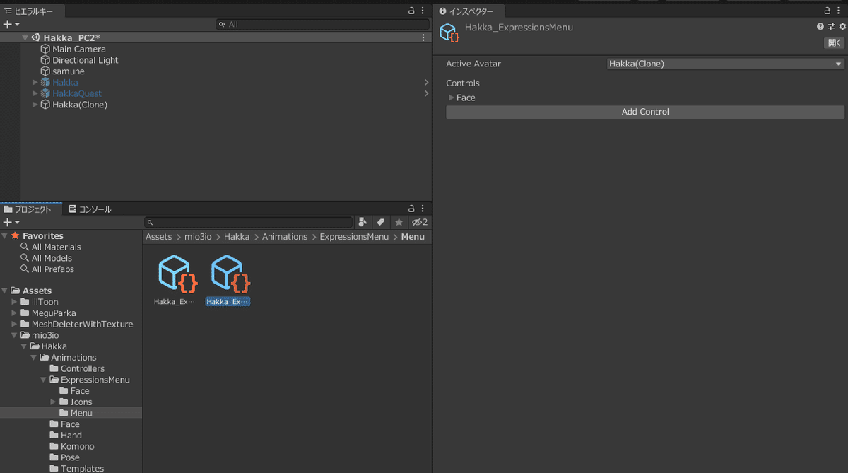This screenshot has height=473, width=848.
Task: Open Inspector asset settings gear
Action: point(842,26)
